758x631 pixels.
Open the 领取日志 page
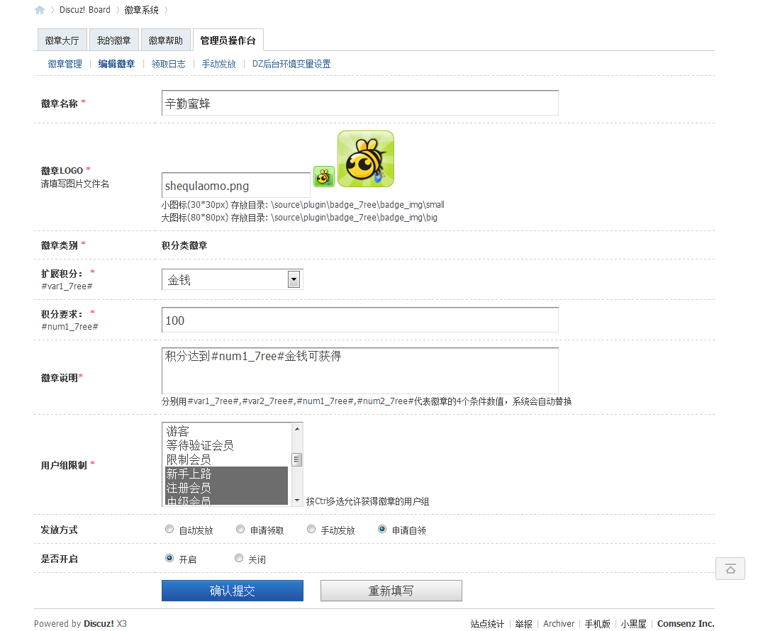coord(168,63)
